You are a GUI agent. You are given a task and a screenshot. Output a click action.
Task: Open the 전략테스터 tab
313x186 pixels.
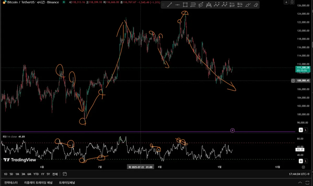(x=11, y=183)
